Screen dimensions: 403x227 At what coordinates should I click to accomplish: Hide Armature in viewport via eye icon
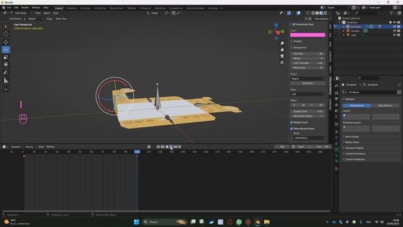point(395,26)
